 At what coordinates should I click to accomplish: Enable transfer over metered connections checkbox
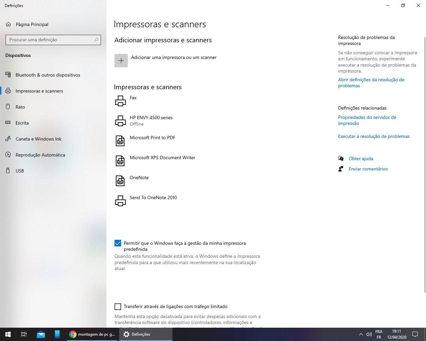pos(118,306)
